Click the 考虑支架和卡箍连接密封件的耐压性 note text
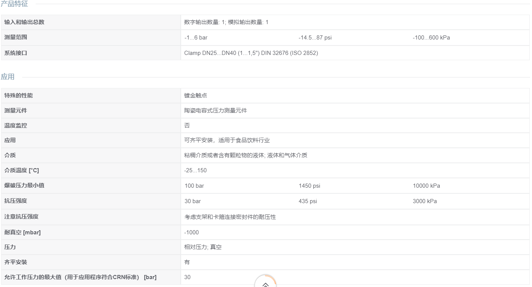Screen dimensions: 532x287 230,217
